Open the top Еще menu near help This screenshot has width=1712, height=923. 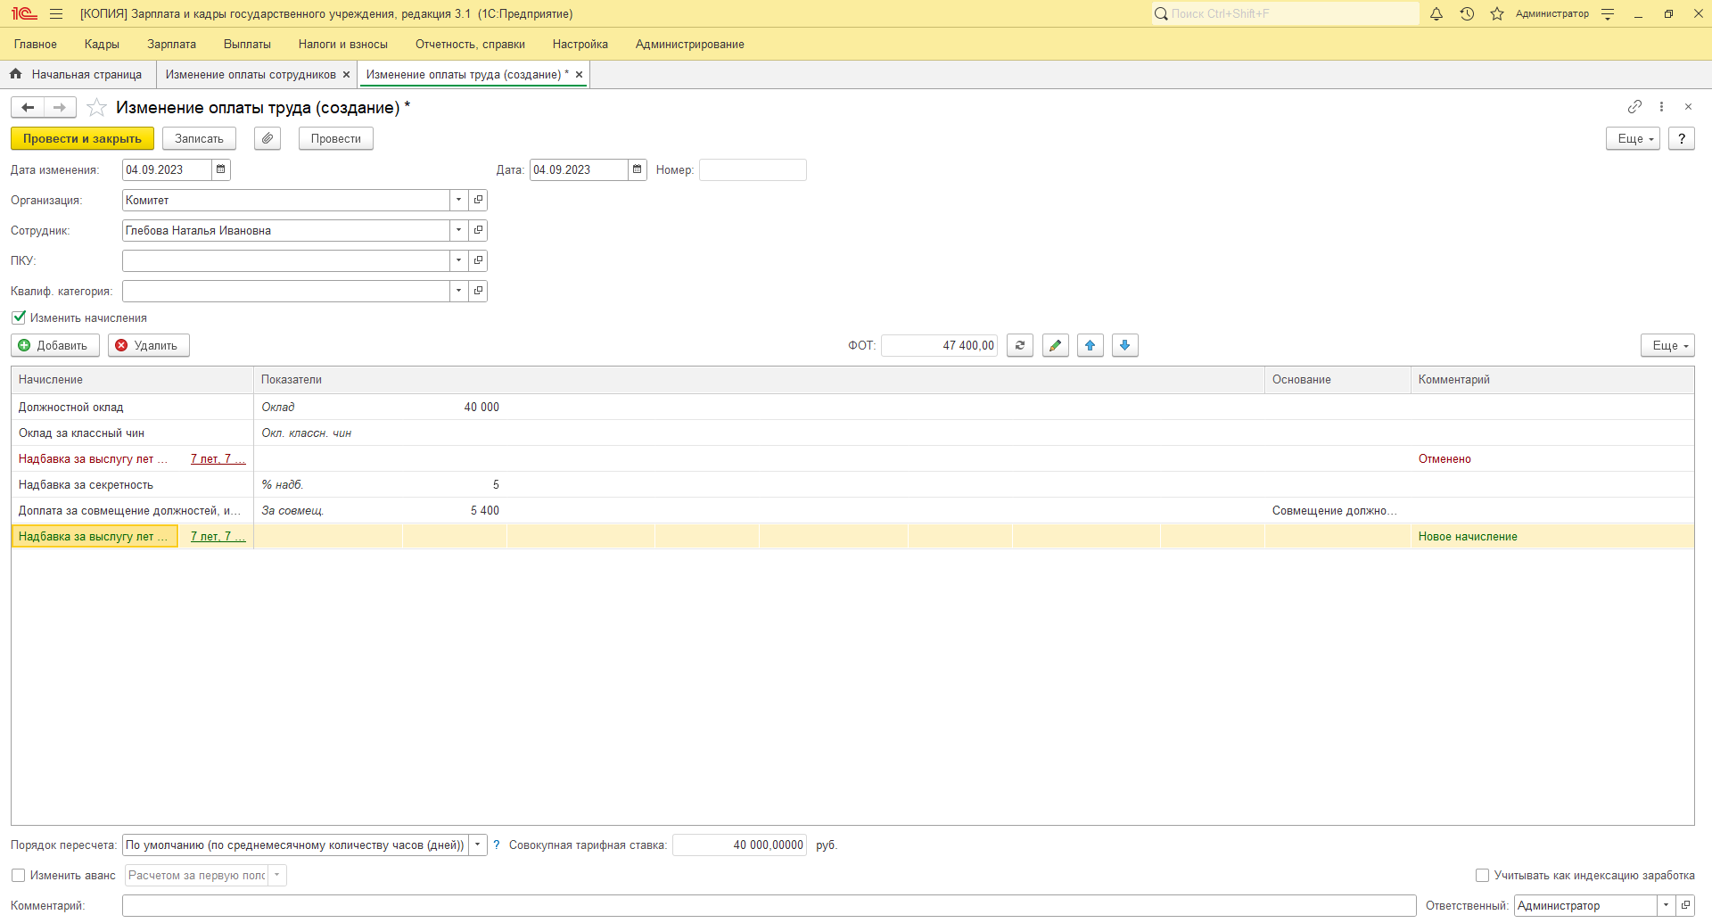click(x=1633, y=139)
